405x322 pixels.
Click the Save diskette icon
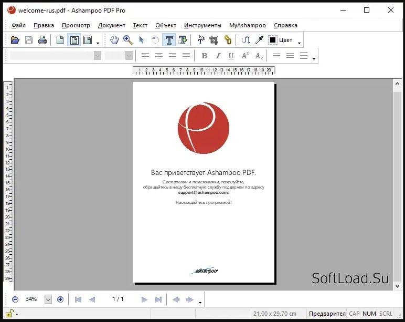(x=29, y=40)
